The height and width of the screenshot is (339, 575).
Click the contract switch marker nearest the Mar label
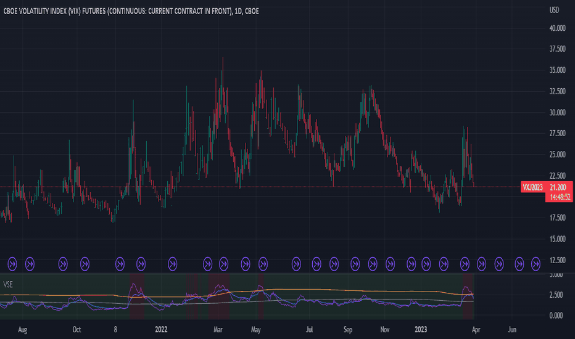223,264
